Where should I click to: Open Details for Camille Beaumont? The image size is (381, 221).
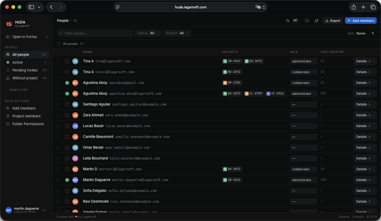click(365, 137)
